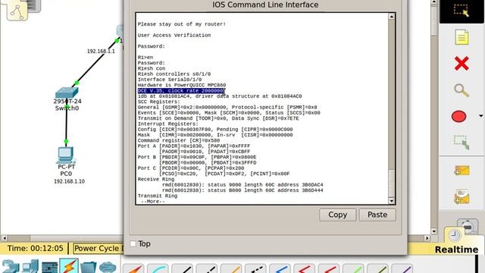Image resolution: width=485 pixels, height=273 pixels.
Task: Click the 'PC0' device name label
Action: pyautogui.click(x=66, y=174)
